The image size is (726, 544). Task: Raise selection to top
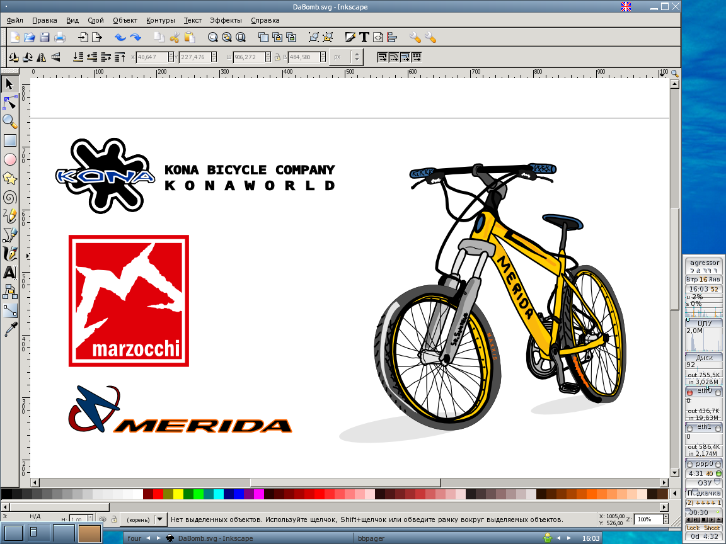click(x=120, y=57)
